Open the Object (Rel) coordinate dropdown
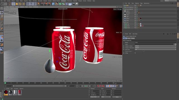This screenshot has width=179, height=100. 95,97
